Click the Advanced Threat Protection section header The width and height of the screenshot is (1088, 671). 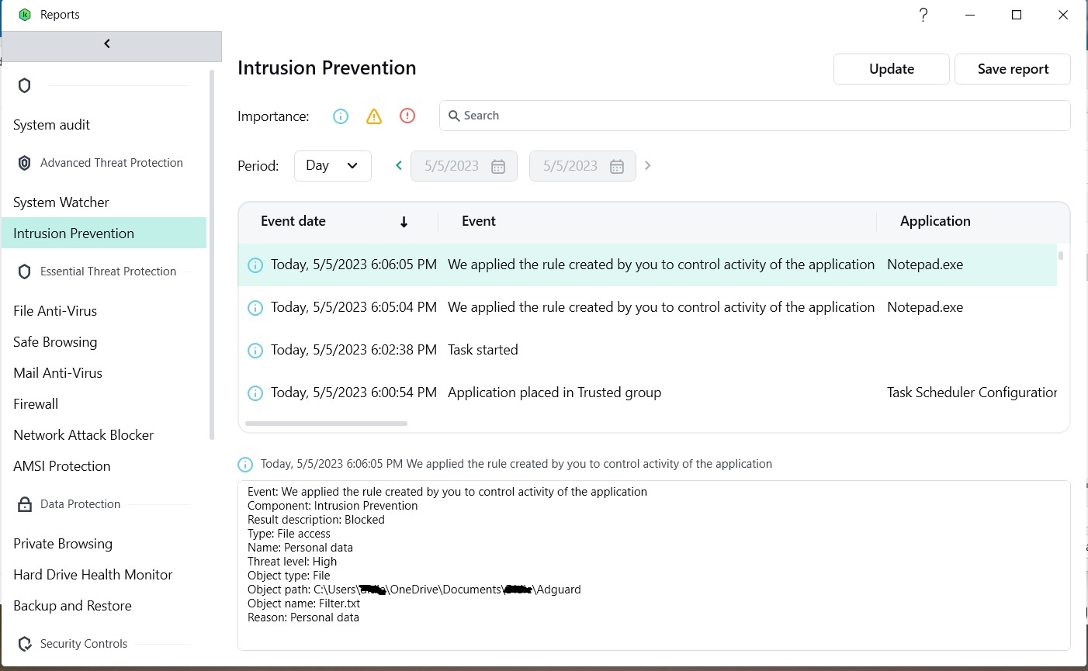coord(112,163)
